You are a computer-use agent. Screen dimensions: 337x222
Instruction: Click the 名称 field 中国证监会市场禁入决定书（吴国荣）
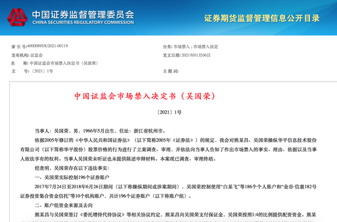(64, 63)
